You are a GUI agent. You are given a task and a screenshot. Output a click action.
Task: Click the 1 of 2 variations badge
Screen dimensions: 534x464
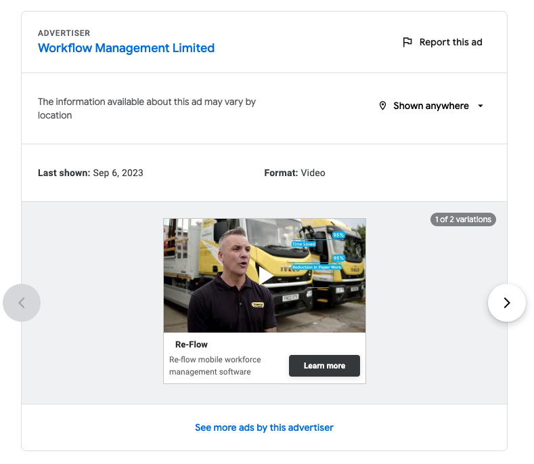pyautogui.click(x=463, y=219)
